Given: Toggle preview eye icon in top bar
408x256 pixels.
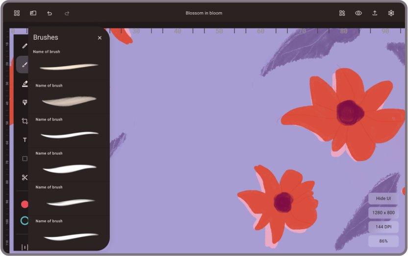Looking at the screenshot, I should pyautogui.click(x=358, y=13).
